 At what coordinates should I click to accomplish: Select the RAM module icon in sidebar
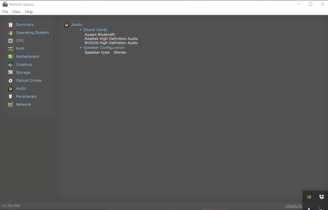pyautogui.click(x=11, y=49)
